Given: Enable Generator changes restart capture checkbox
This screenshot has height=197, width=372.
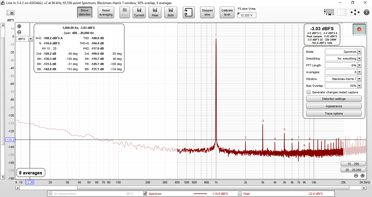Looking at the screenshot, I should pyautogui.click(x=309, y=92).
